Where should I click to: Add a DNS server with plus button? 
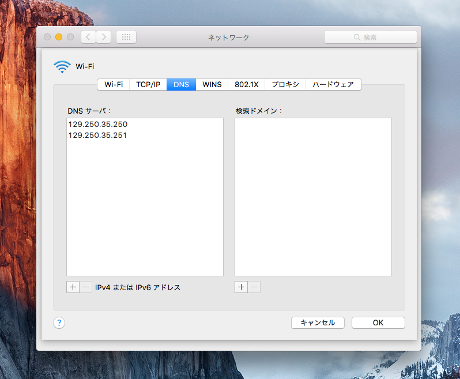tap(73, 287)
